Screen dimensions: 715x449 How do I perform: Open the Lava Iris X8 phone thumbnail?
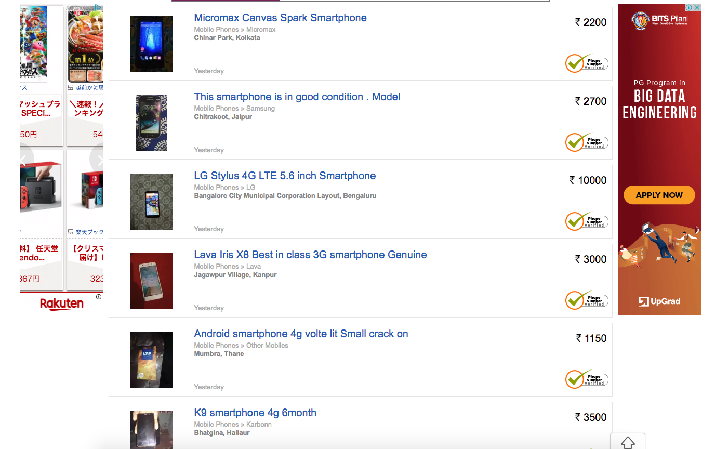(151, 281)
